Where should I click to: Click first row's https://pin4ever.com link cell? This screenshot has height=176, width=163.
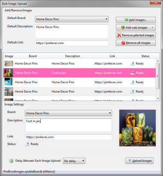(x=108, y=64)
